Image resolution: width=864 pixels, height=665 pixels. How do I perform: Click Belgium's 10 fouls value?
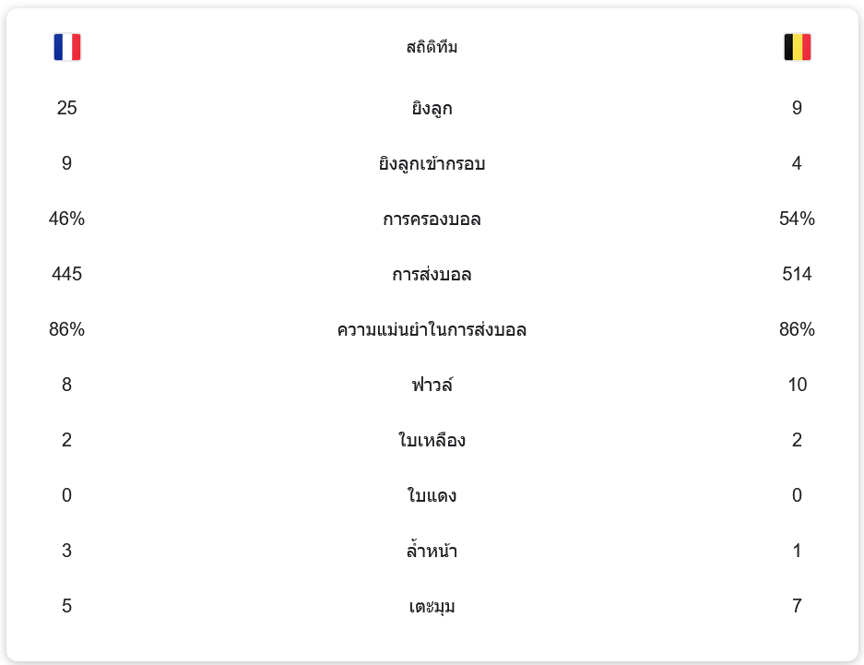pyautogui.click(x=797, y=386)
